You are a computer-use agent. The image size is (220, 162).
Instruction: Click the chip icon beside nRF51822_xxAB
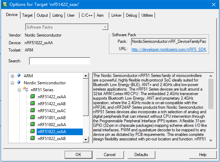[x=32, y=138]
